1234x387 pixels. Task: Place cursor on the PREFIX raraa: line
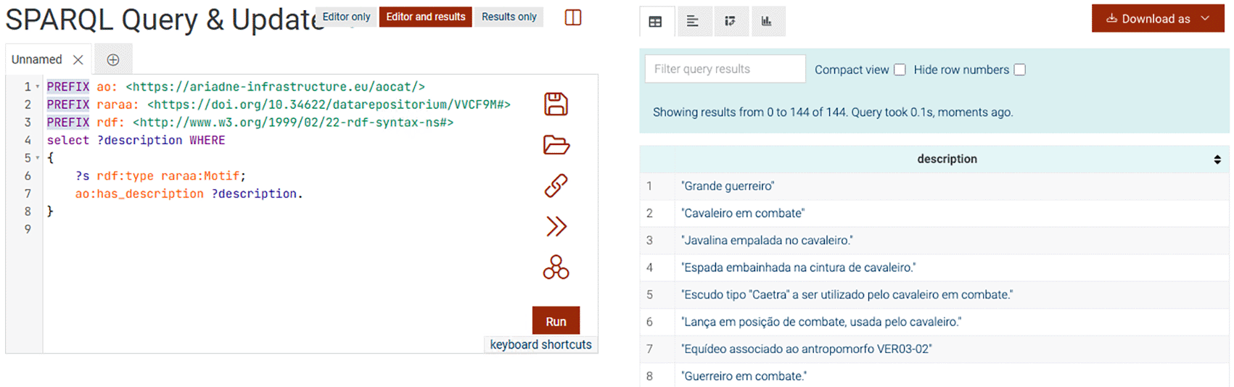[x=279, y=104]
